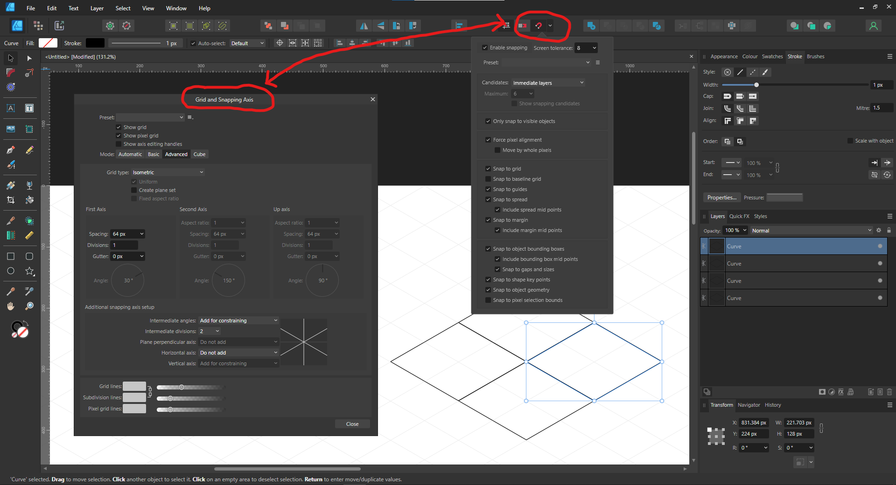
Task: Select the Node tool
Action: (29, 58)
